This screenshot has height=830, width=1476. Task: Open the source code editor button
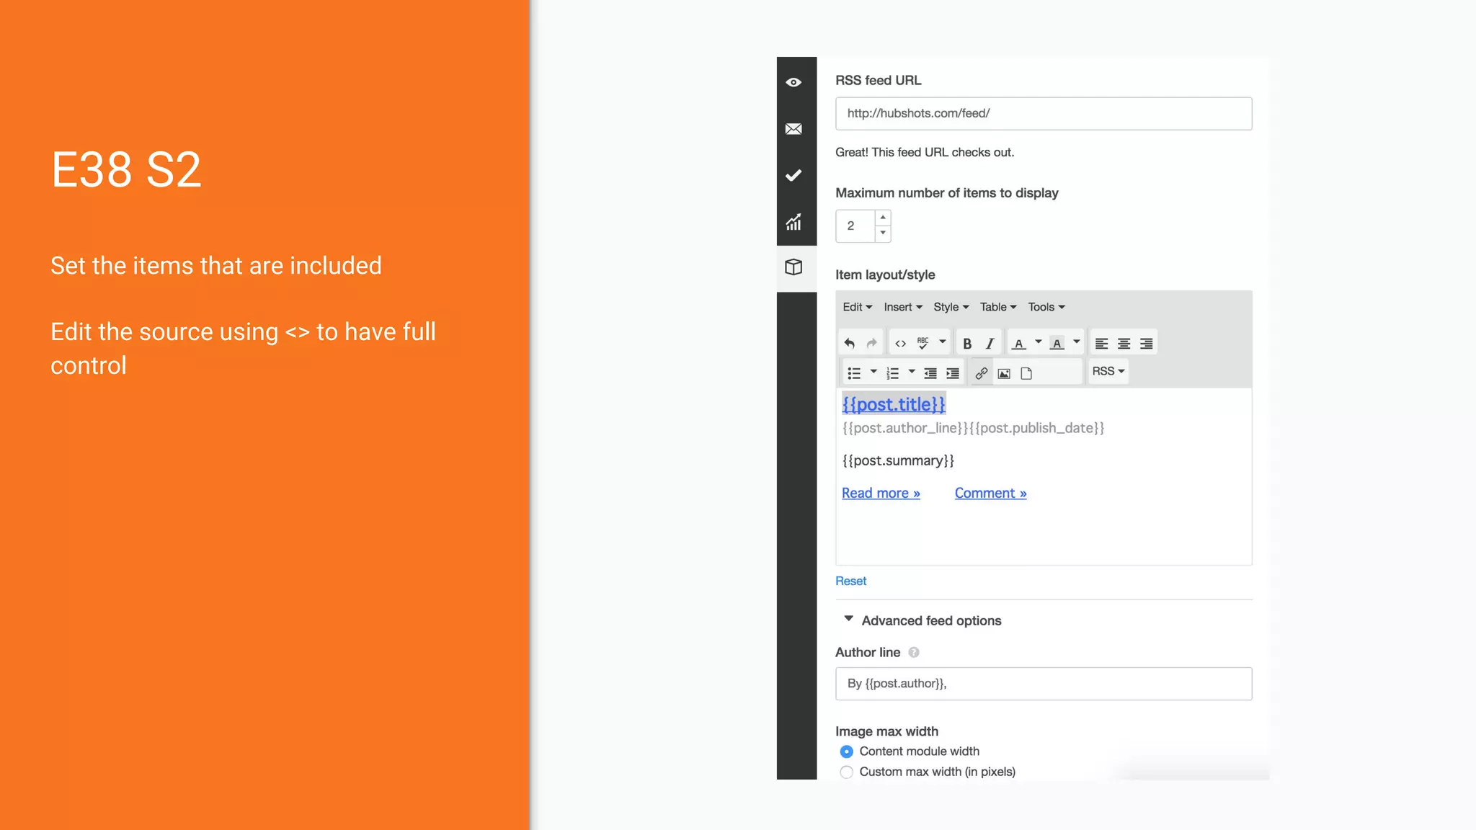[900, 344]
